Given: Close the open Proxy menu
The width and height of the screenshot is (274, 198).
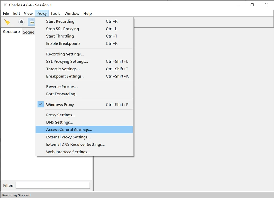Looking at the screenshot, I should click(42, 14).
